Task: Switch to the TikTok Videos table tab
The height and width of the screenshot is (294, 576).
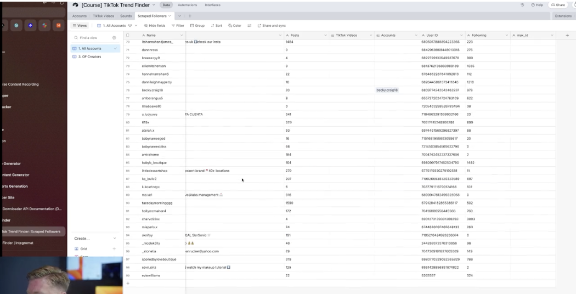Action: [x=103, y=16]
